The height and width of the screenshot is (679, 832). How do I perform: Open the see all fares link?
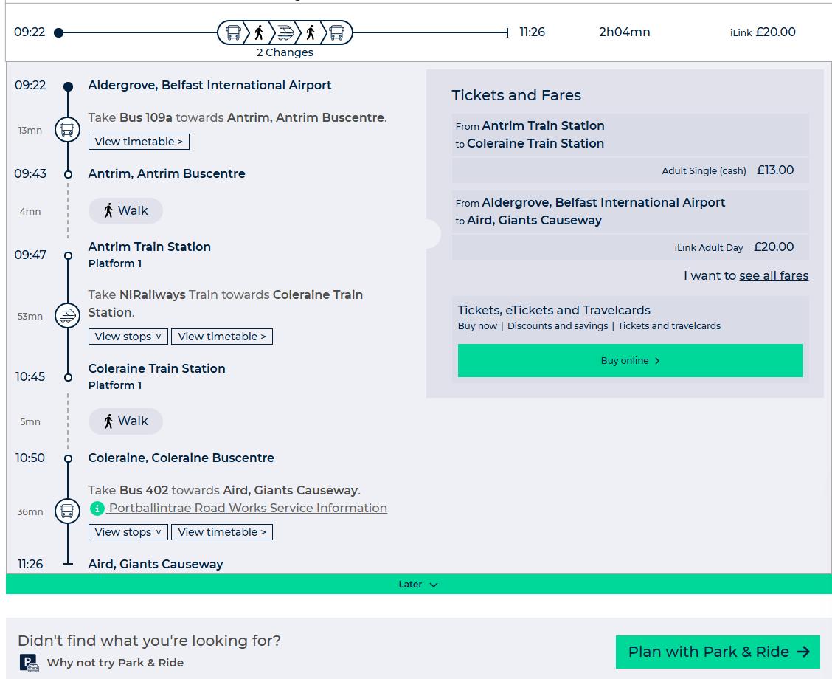click(774, 275)
